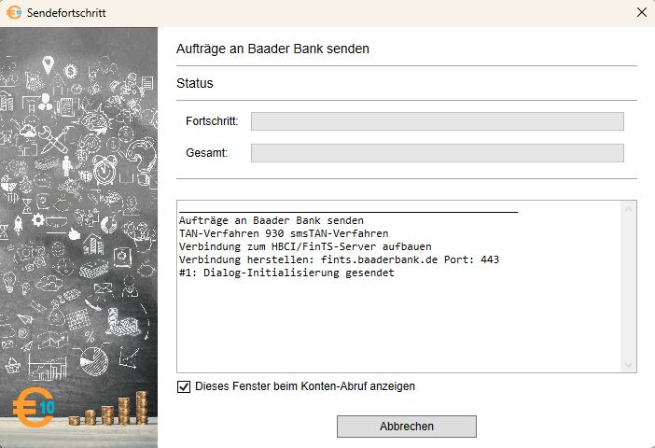The image size is (655, 448).
Task: Click the 'Aufträge an Baader Bank senden' heading
Action: point(272,49)
